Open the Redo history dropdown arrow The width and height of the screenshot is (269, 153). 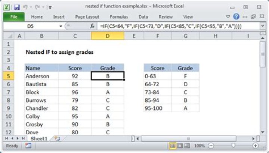pos(43,7)
